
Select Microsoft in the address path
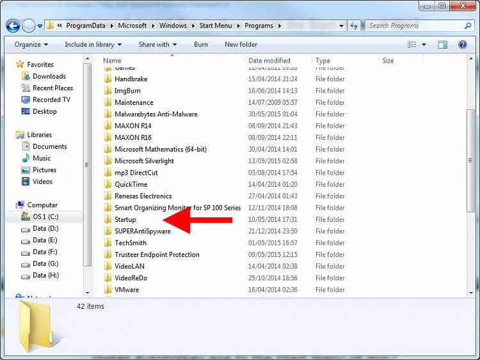tap(132, 26)
